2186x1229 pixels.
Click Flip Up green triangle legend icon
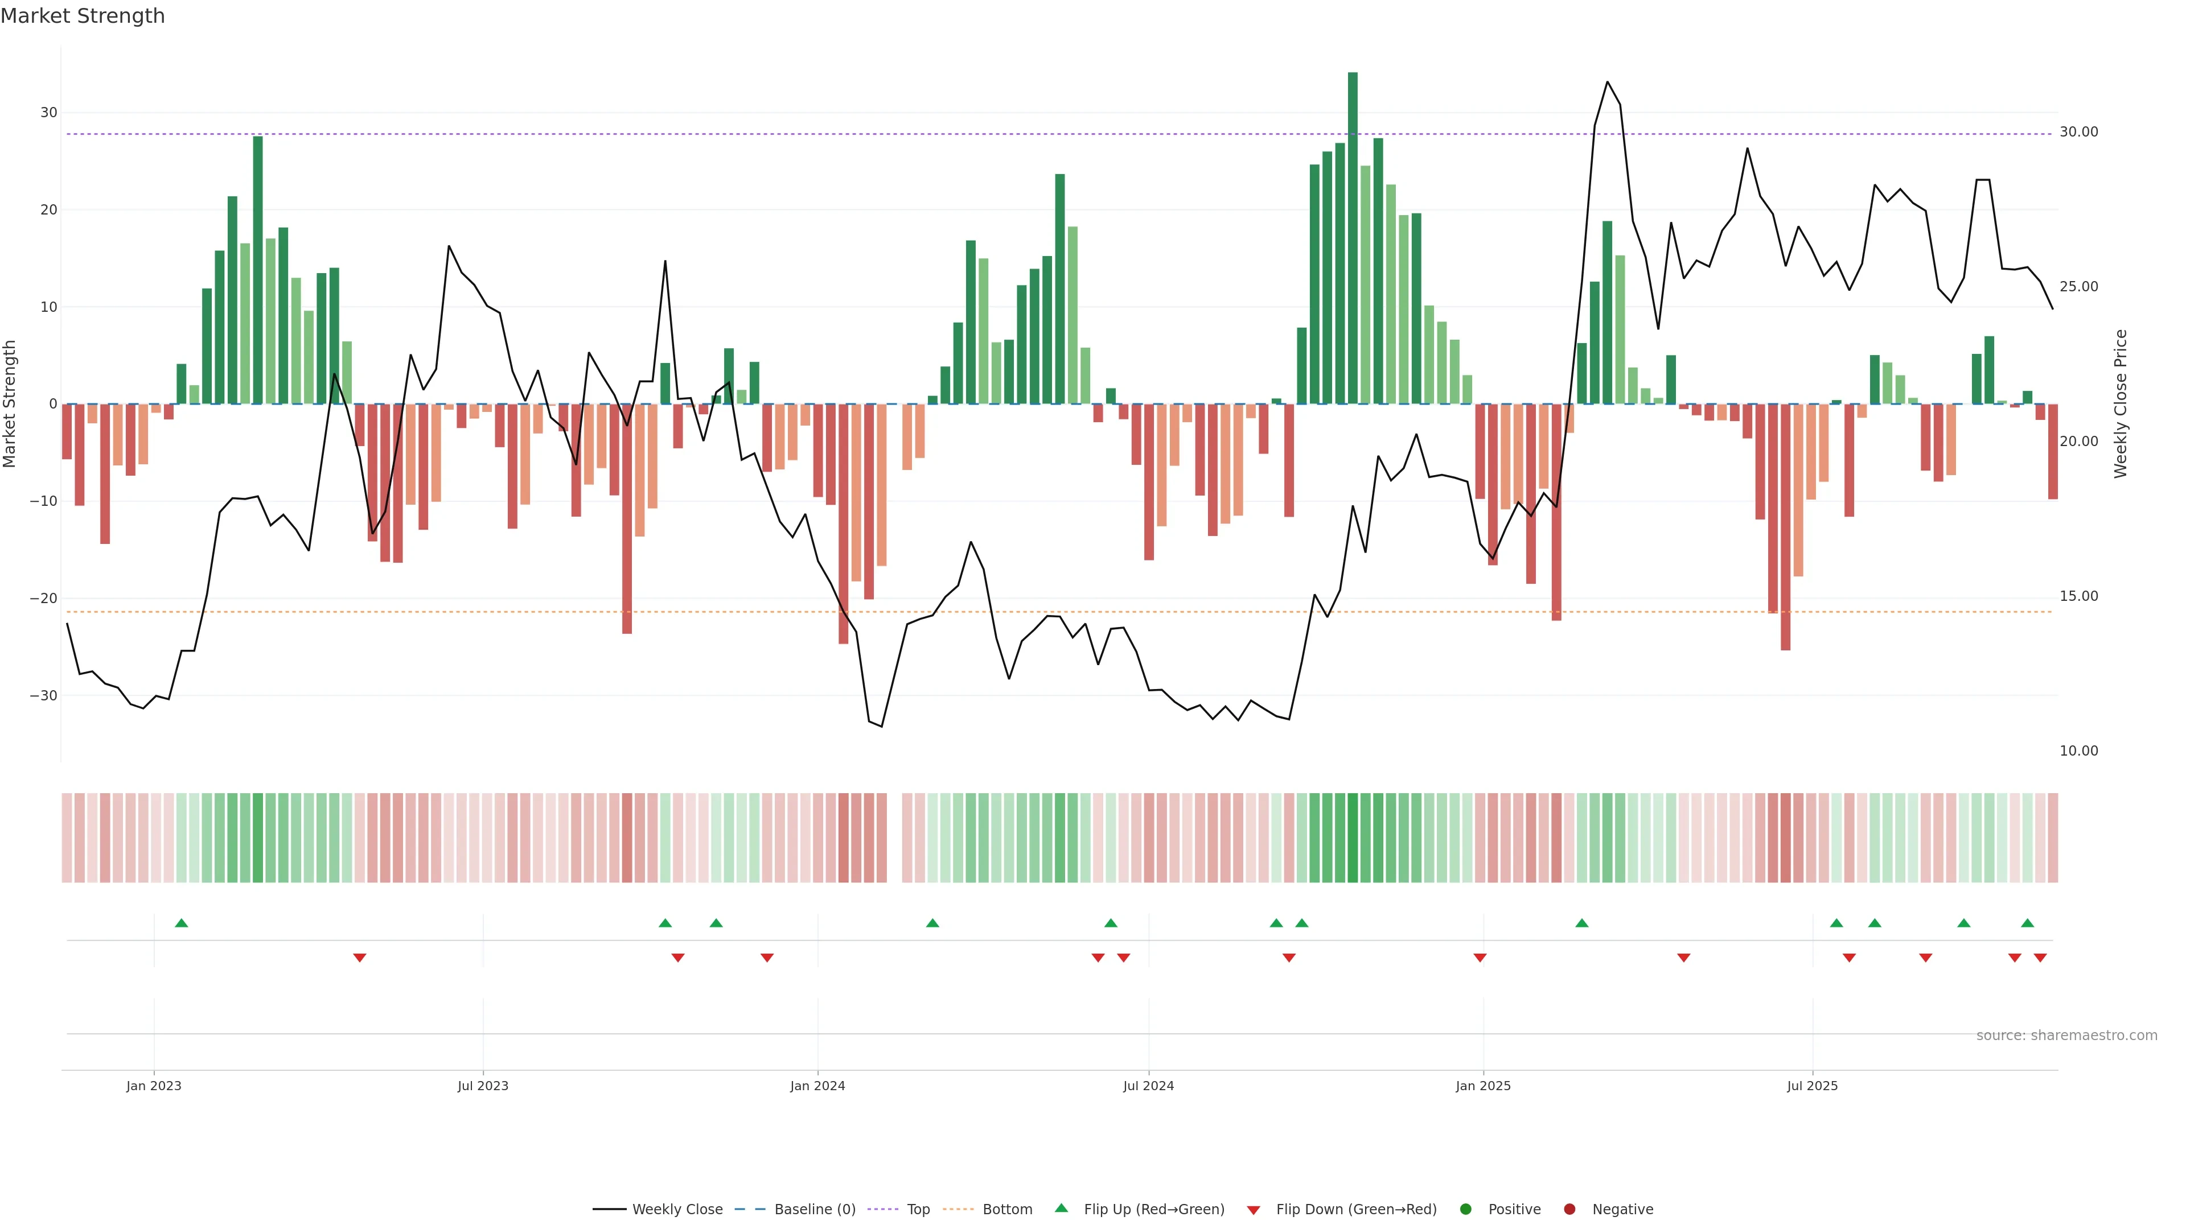pos(1061,1209)
